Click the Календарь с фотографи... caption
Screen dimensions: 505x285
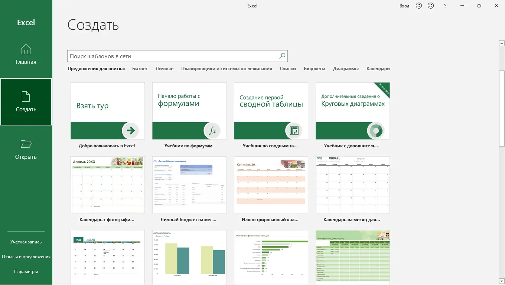[107, 220]
